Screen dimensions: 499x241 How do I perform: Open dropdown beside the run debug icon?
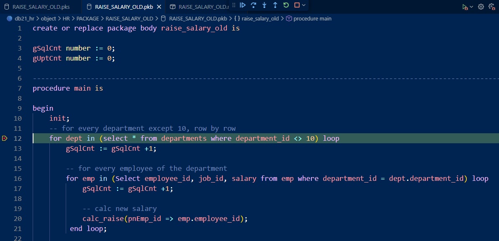pyautogui.click(x=471, y=7)
